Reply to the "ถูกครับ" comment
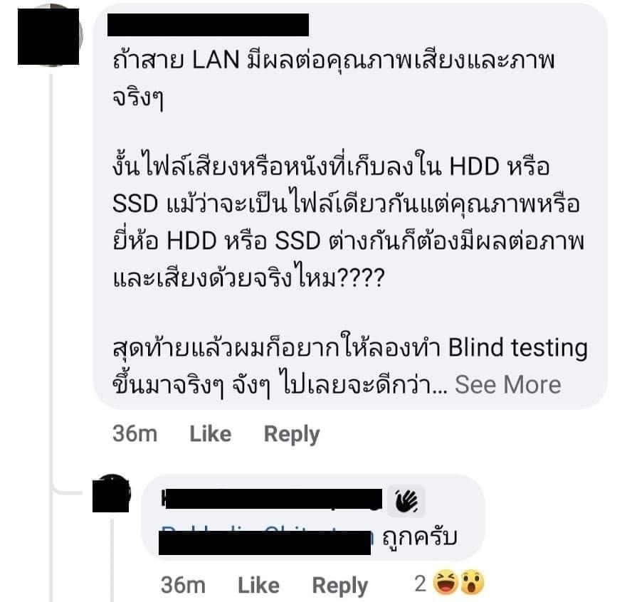 [340, 586]
